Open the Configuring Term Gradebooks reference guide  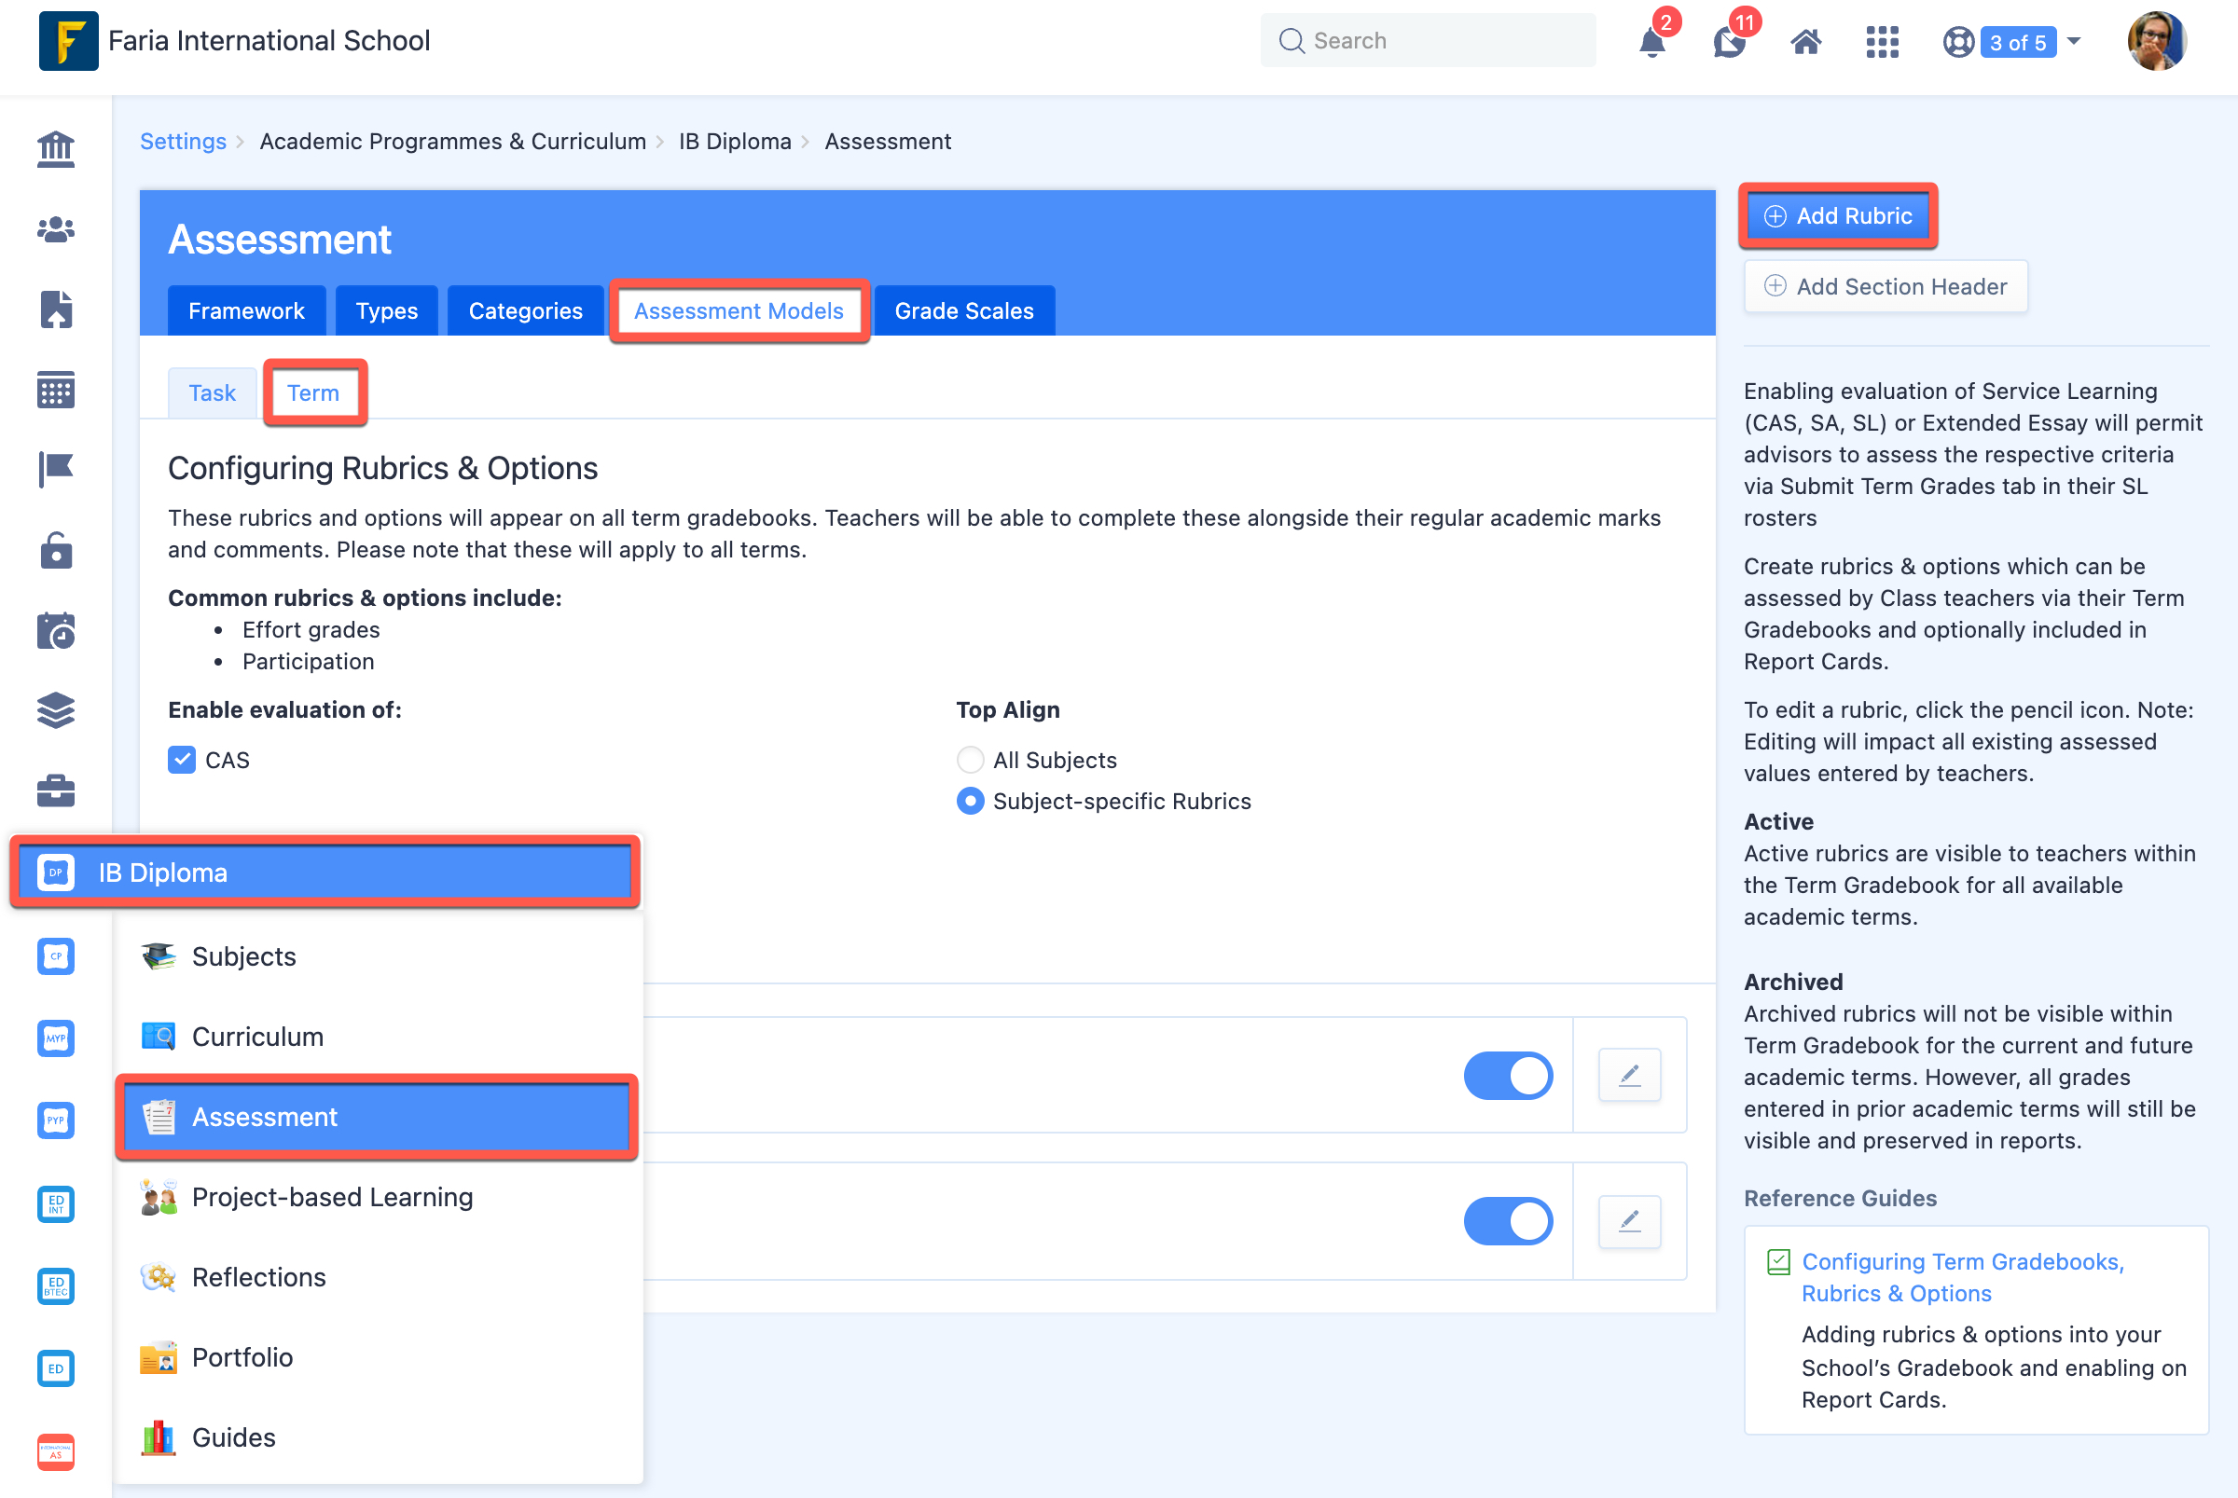pos(1962,1276)
